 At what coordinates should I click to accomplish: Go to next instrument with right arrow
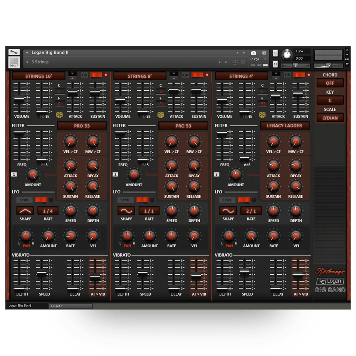click(244, 53)
